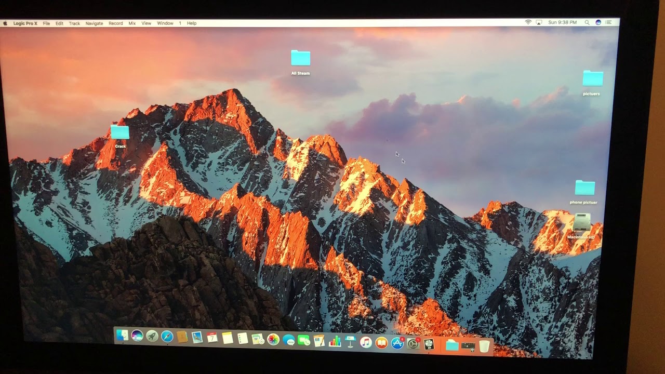Open Reminders list icon in Dock
The image size is (665, 374).
pos(243,339)
